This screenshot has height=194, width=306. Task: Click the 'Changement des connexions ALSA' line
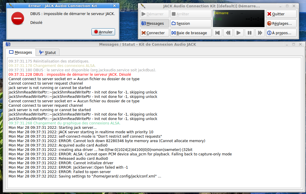point(52,66)
